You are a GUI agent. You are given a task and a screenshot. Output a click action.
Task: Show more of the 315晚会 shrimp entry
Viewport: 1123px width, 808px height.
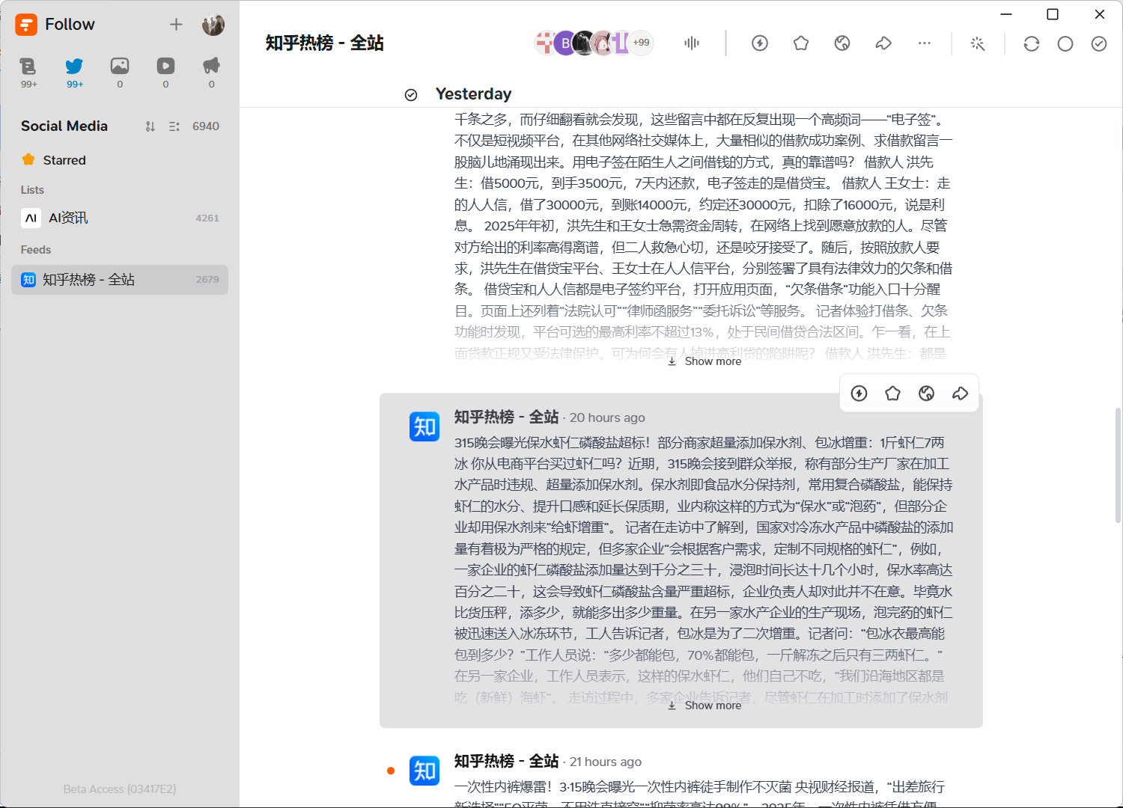[x=704, y=706]
